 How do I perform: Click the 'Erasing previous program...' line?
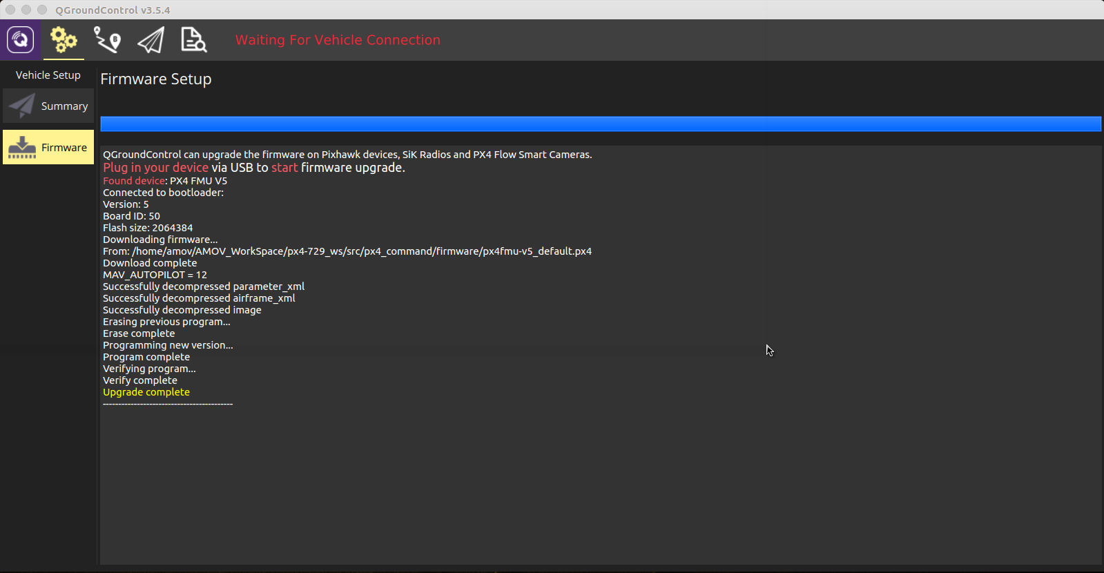pyautogui.click(x=166, y=322)
